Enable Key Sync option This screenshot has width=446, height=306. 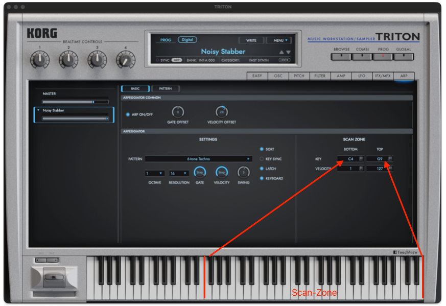[x=262, y=159]
